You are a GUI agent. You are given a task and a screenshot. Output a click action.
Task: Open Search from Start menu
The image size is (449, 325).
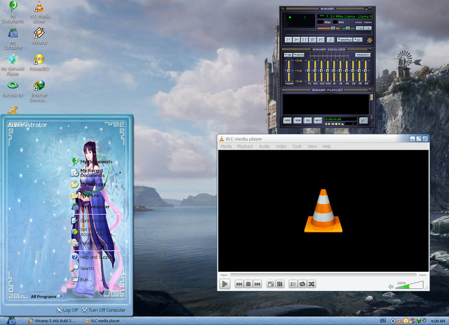82,268
